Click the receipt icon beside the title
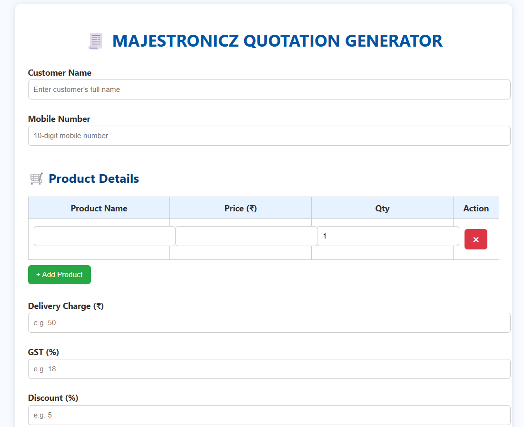 coord(96,41)
